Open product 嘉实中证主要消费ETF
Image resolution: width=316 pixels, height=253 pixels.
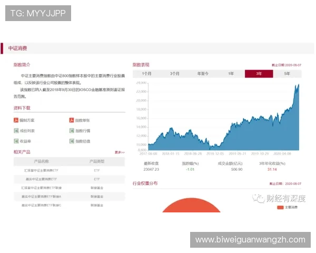(41, 179)
